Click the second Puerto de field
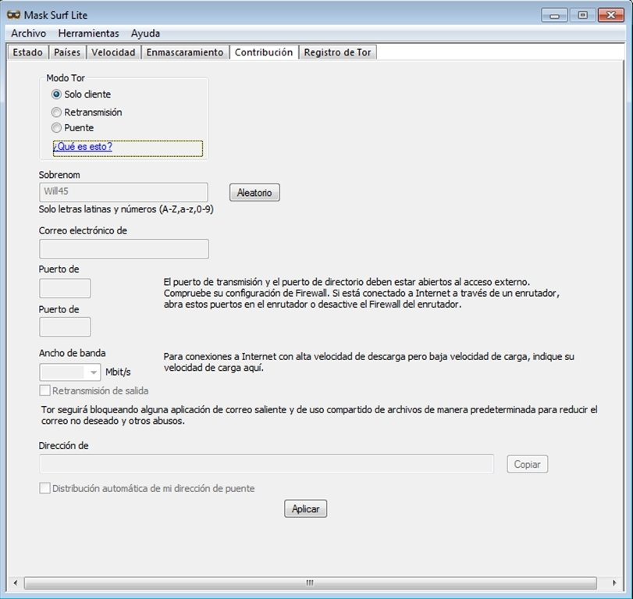Image resolution: width=633 pixels, height=599 pixels. [x=65, y=326]
